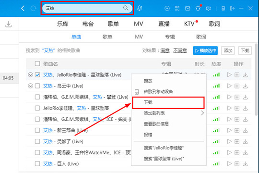Add 星球坠落 (Live) row with plus icon
The width and height of the screenshot is (259, 173).
click(237, 75)
